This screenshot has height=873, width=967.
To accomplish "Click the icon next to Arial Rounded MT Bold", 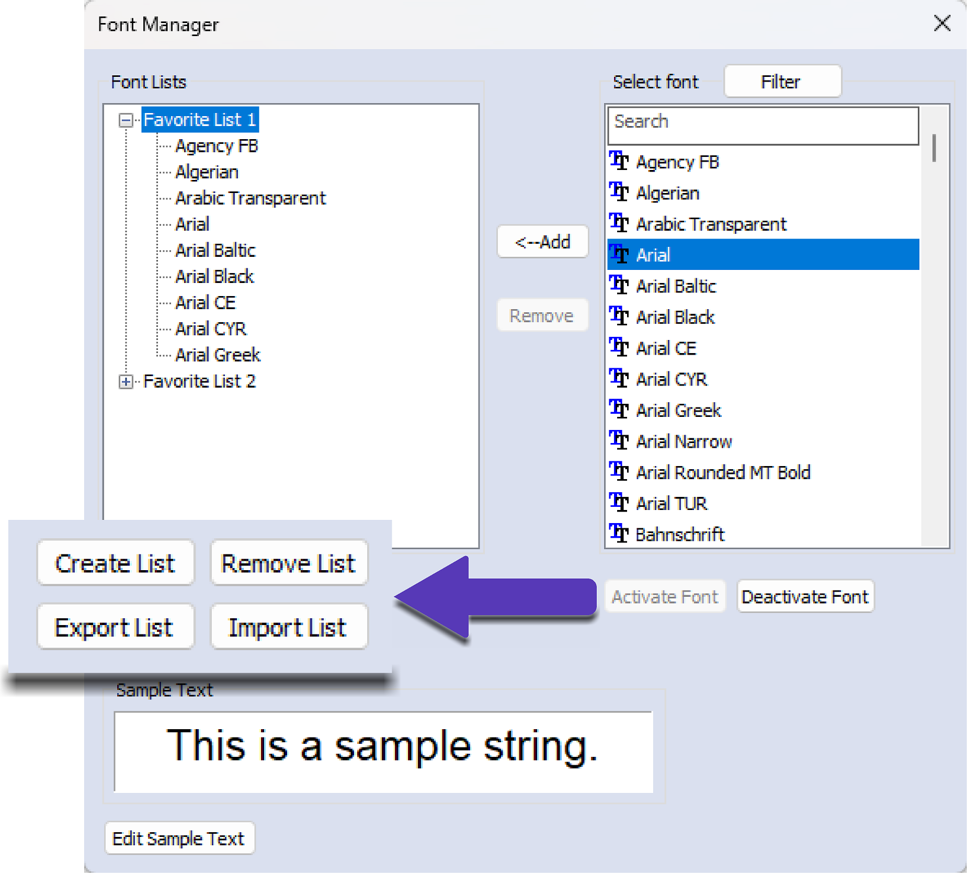I will (x=619, y=472).
